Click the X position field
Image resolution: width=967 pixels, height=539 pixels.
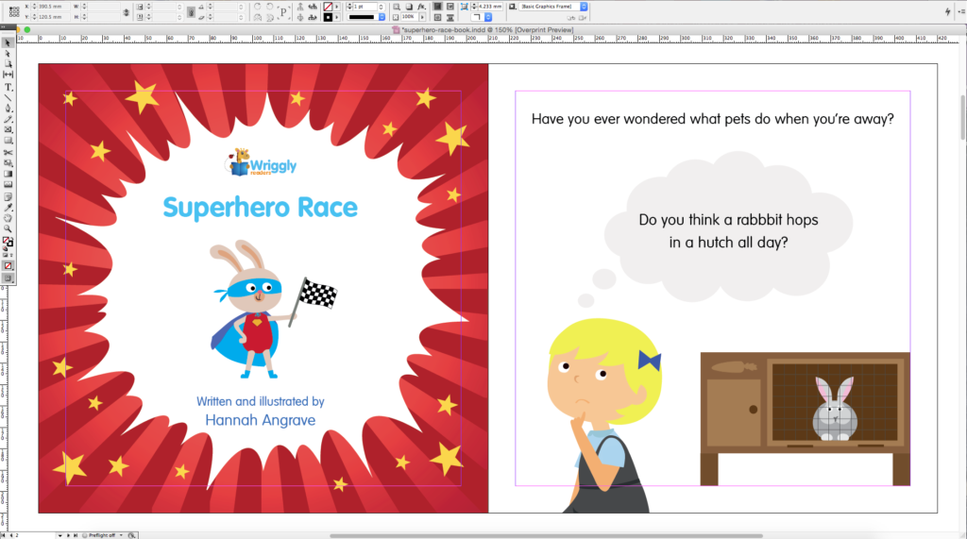(56, 7)
